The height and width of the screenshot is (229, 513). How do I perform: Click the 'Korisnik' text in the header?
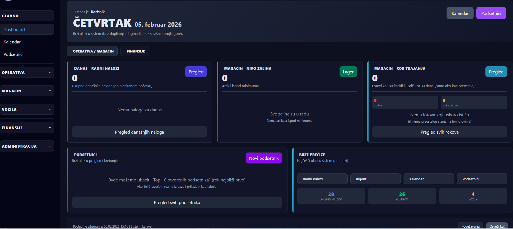tap(98, 12)
